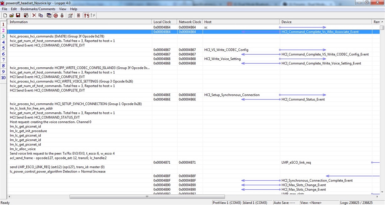Jump to bookmark 3 in the side strip
The width and height of the screenshot is (385, 205).
pos(3,36)
